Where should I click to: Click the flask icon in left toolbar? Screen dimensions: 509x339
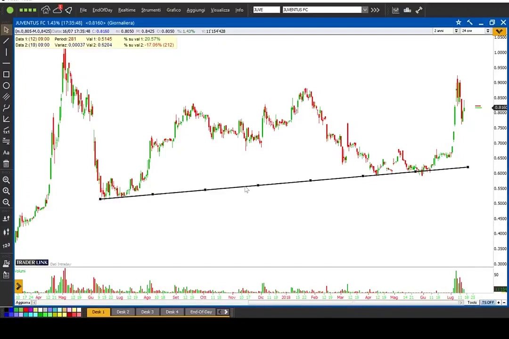point(6,264)
